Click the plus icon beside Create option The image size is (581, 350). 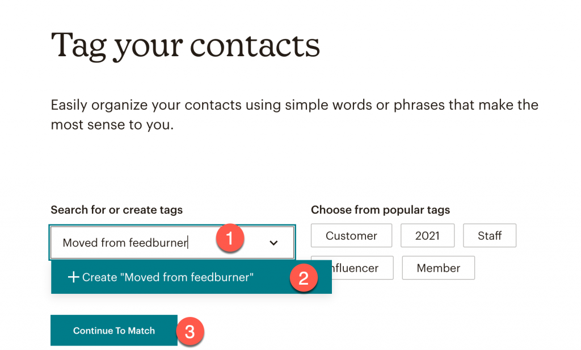click(x=73, y=277)
